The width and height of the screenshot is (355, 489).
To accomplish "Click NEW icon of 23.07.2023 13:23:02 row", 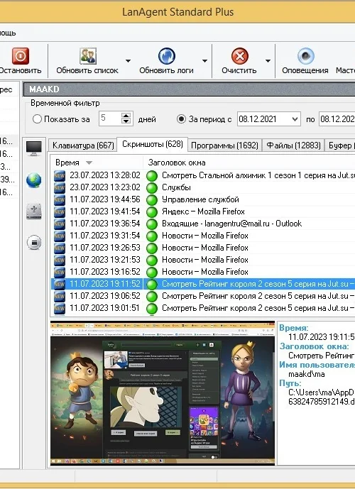I will point(59,188).
